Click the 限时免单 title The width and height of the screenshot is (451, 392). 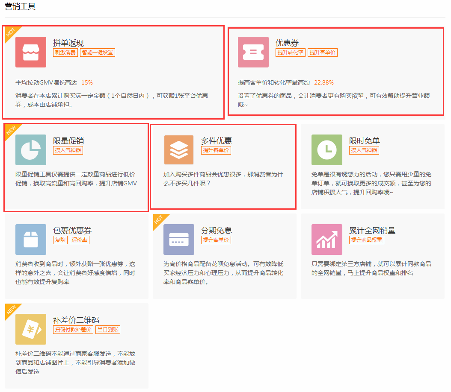coord(365,141)
